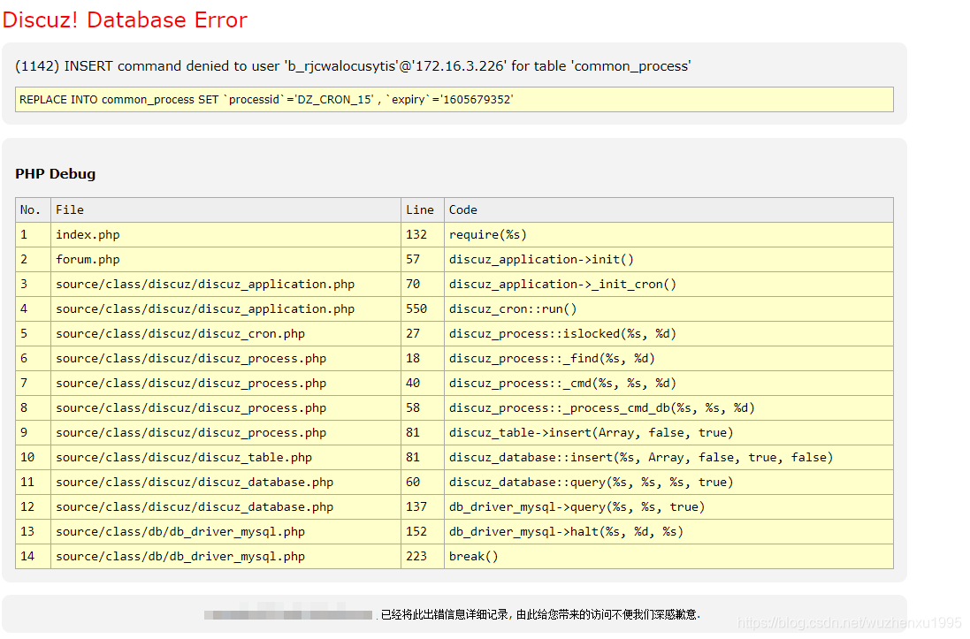Click discuz_database::insert code cell
The height and width of the screenshot is (639, 970).
point(668,458)
